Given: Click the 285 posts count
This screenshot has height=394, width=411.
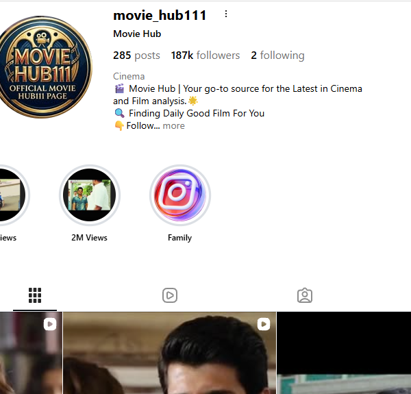Looking at the screenshot, I should (x=136, y=56).
